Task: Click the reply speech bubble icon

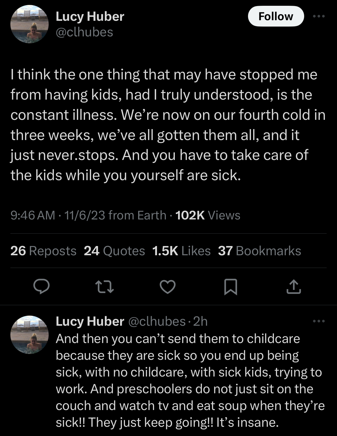Action: [x=41, y=286]
